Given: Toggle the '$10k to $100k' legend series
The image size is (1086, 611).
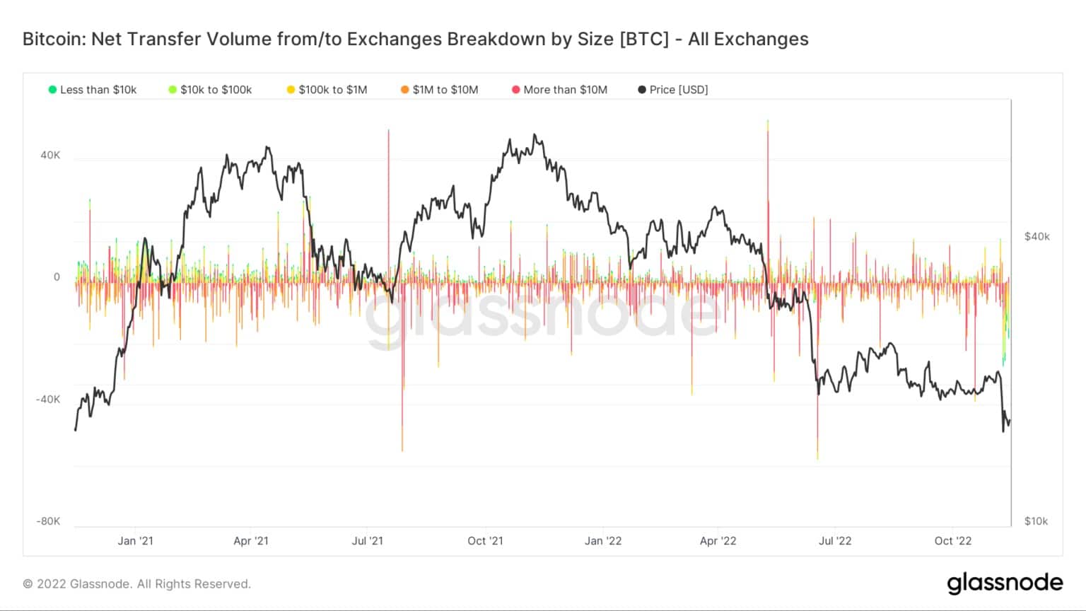Looking at the screenshot, I should pos(210,90).
